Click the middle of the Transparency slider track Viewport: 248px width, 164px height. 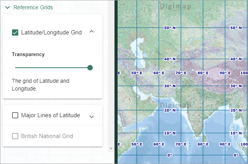[52, 68]
